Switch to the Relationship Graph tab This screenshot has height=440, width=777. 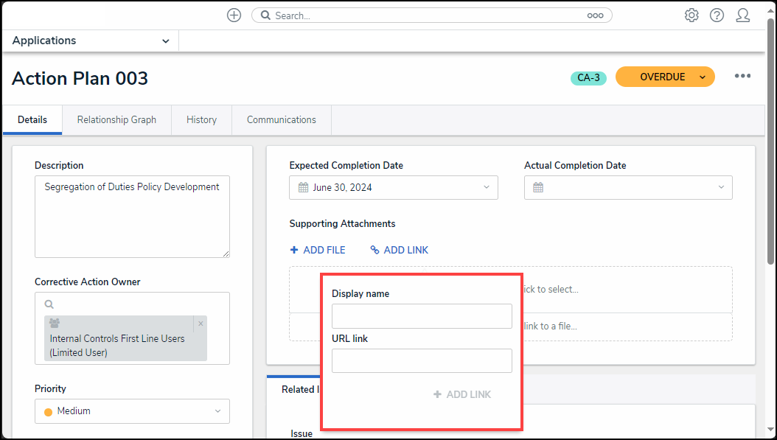pos(116,119)
